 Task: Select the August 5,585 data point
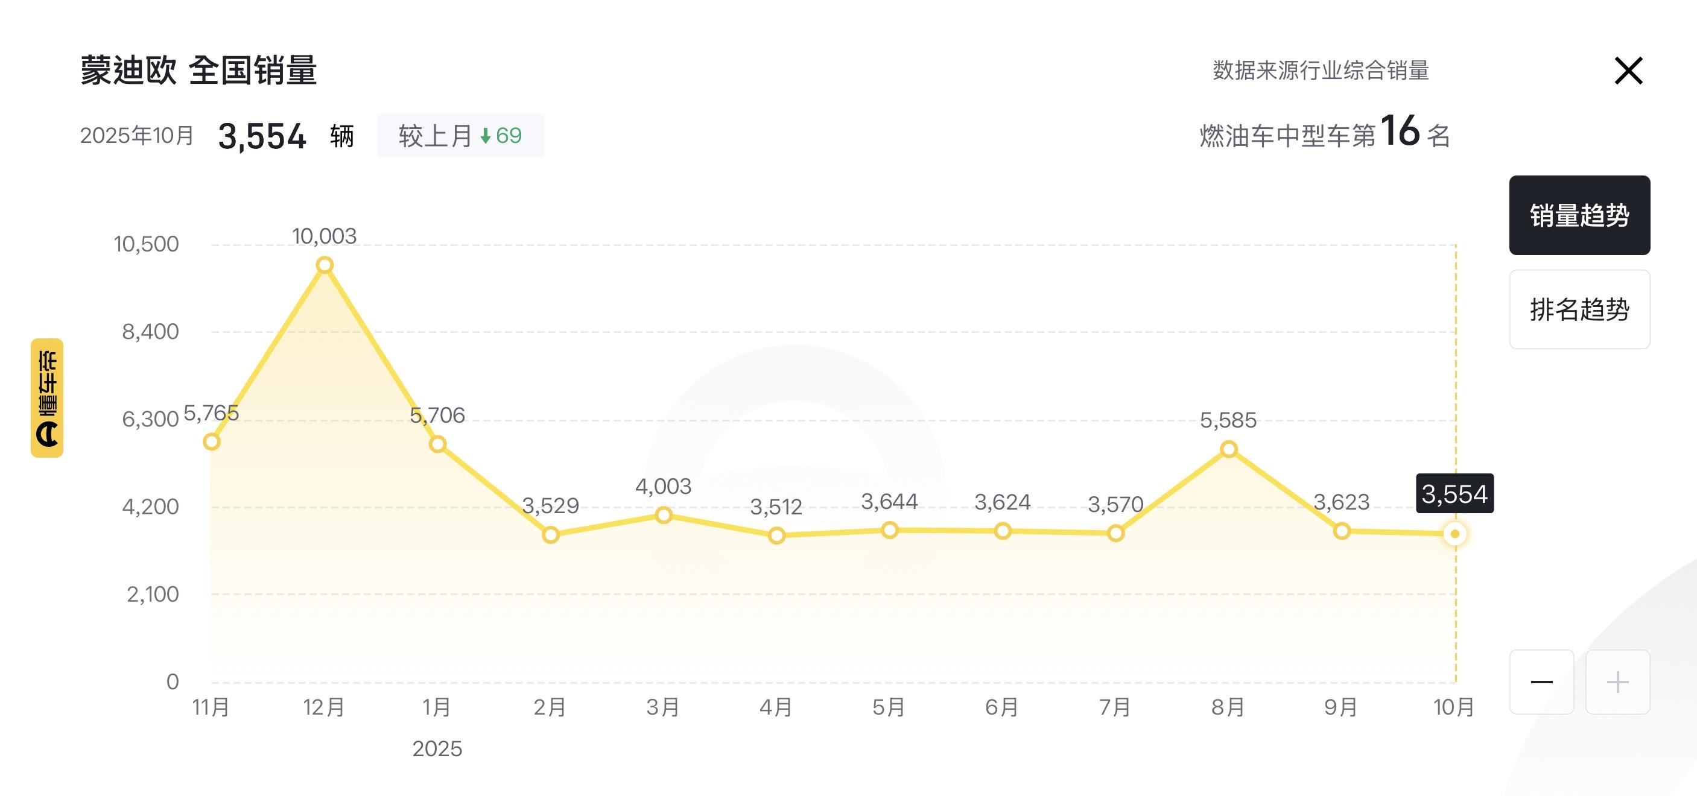point(1229,450)
